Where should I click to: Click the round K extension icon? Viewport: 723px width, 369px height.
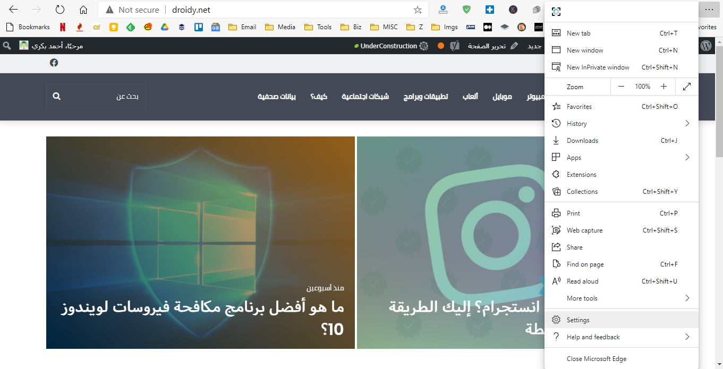(513, 10)
